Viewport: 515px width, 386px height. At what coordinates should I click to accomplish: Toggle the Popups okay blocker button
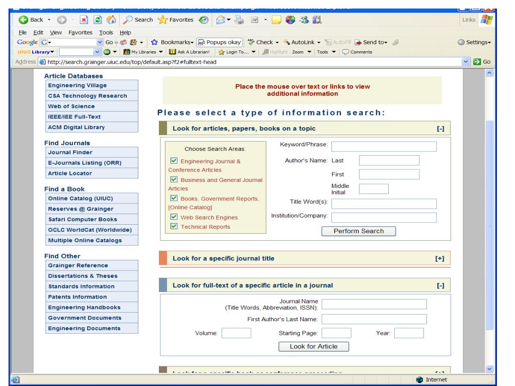click(x=220, y=42)
